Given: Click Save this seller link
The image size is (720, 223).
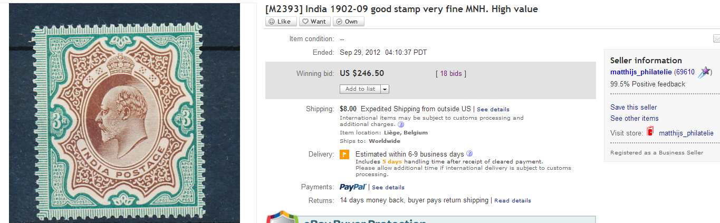Looking at the screenshot, I should tap(633, 107).
